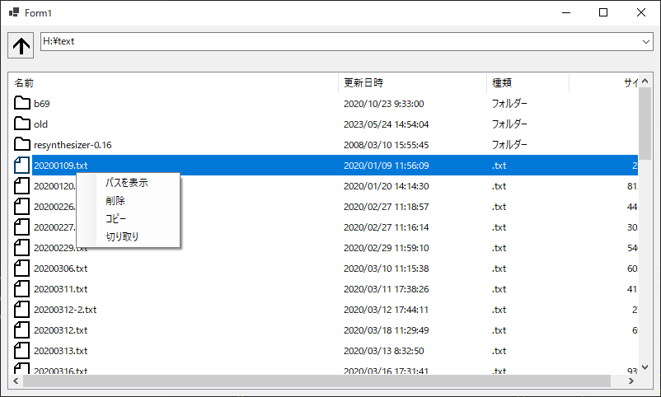Click the b69 folder icon

pyautogui.click(x=22, y=104)
